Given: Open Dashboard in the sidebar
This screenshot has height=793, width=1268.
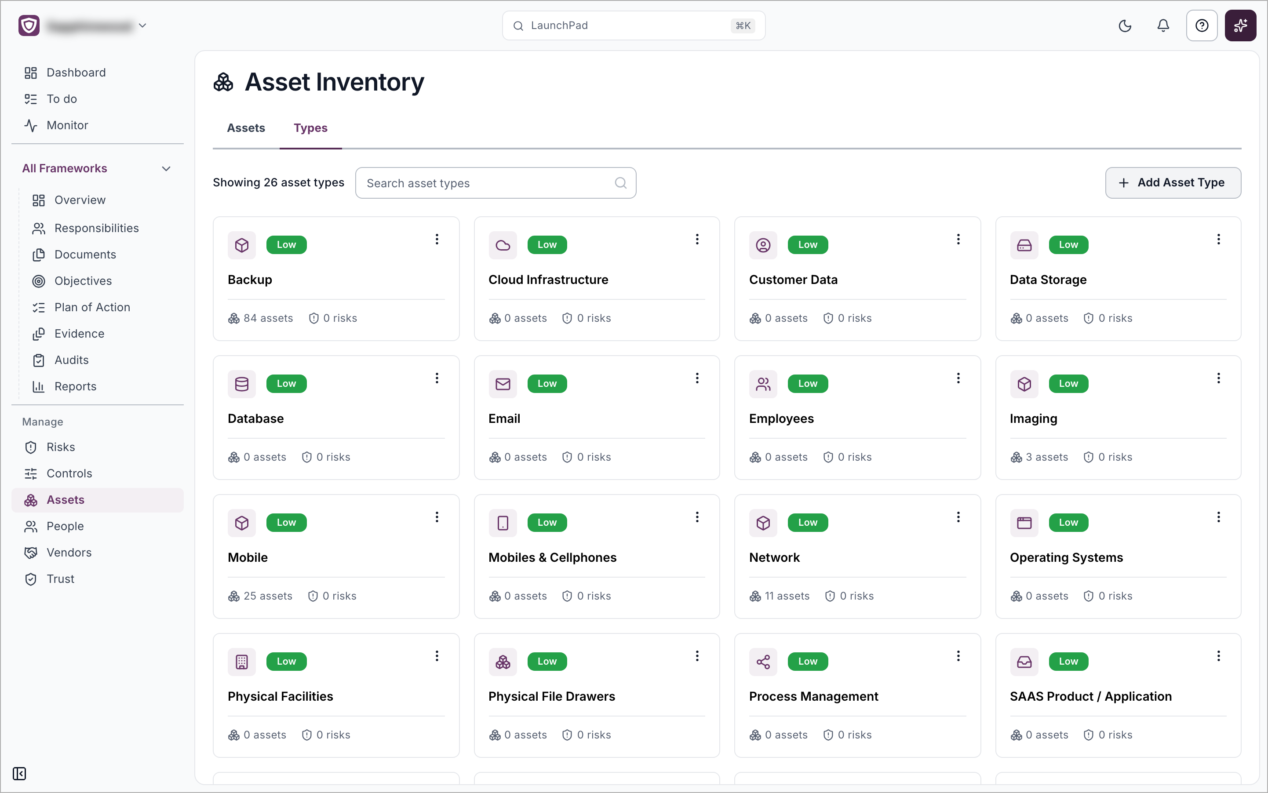Looking at the screenshot, I should (98, 73).
